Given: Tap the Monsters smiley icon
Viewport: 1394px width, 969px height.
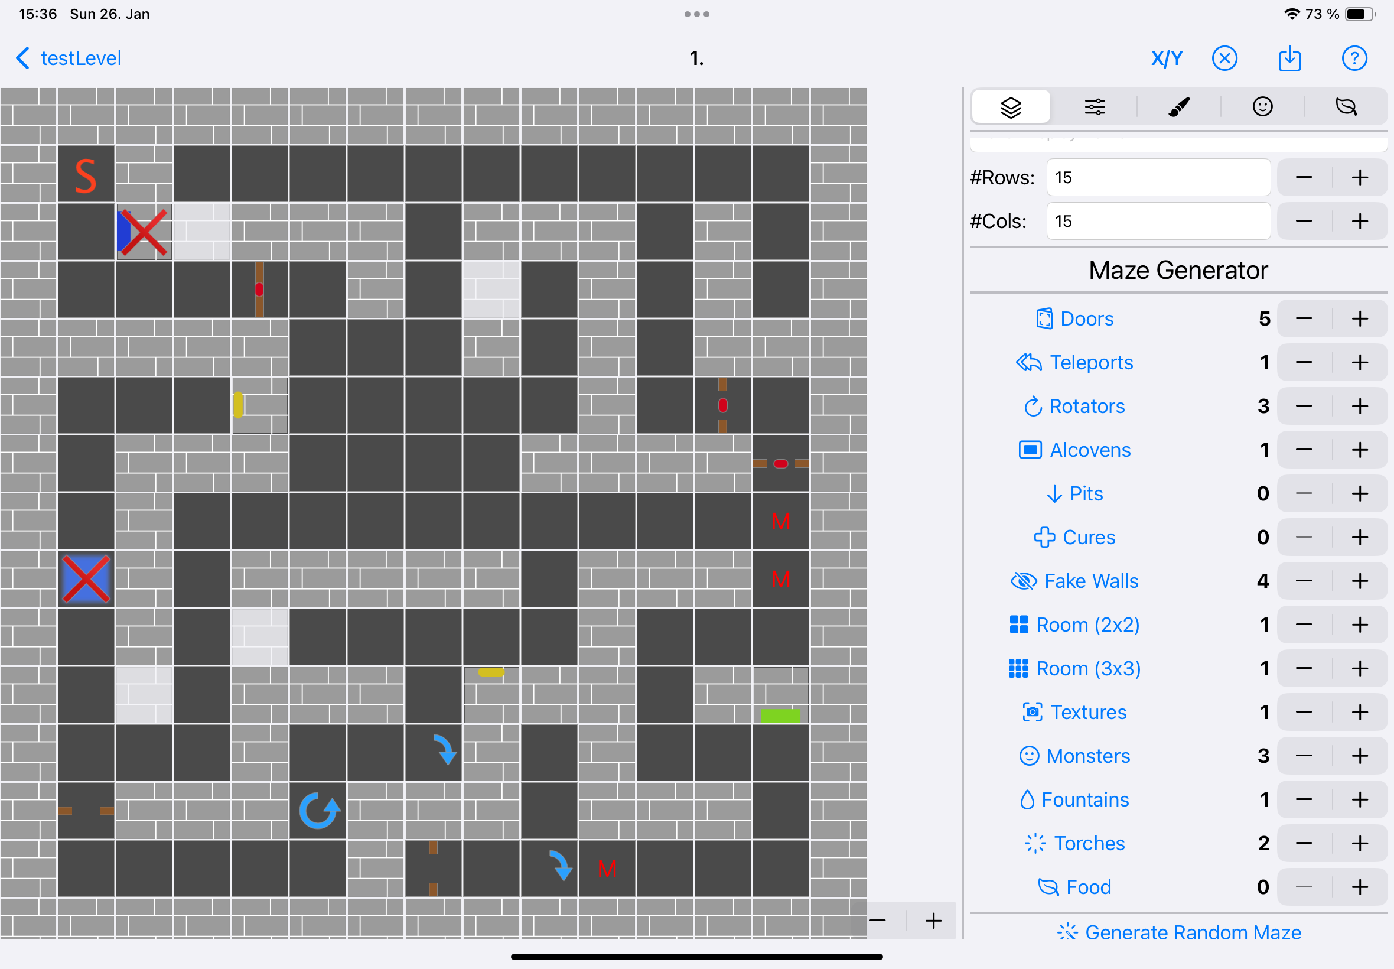Looking at the screenshot, I should (x=1030, y=756).
